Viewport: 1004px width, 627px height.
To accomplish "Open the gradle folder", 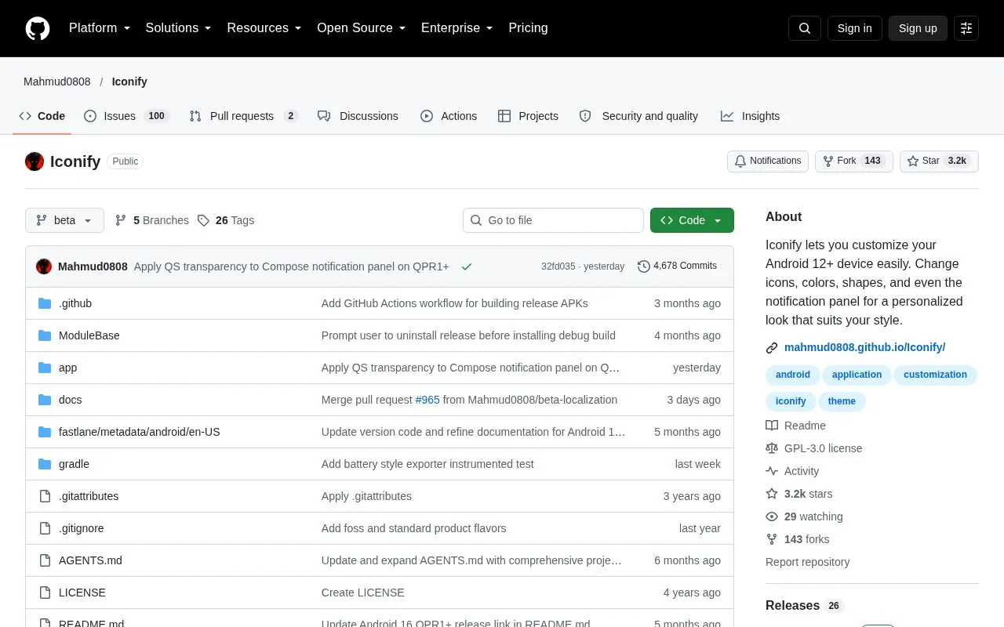I will tap(74, 464).
